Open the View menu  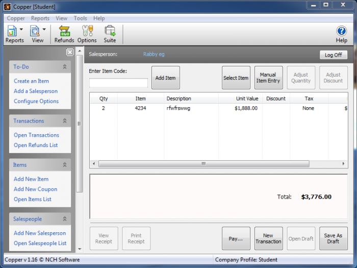tap(62, 18)
